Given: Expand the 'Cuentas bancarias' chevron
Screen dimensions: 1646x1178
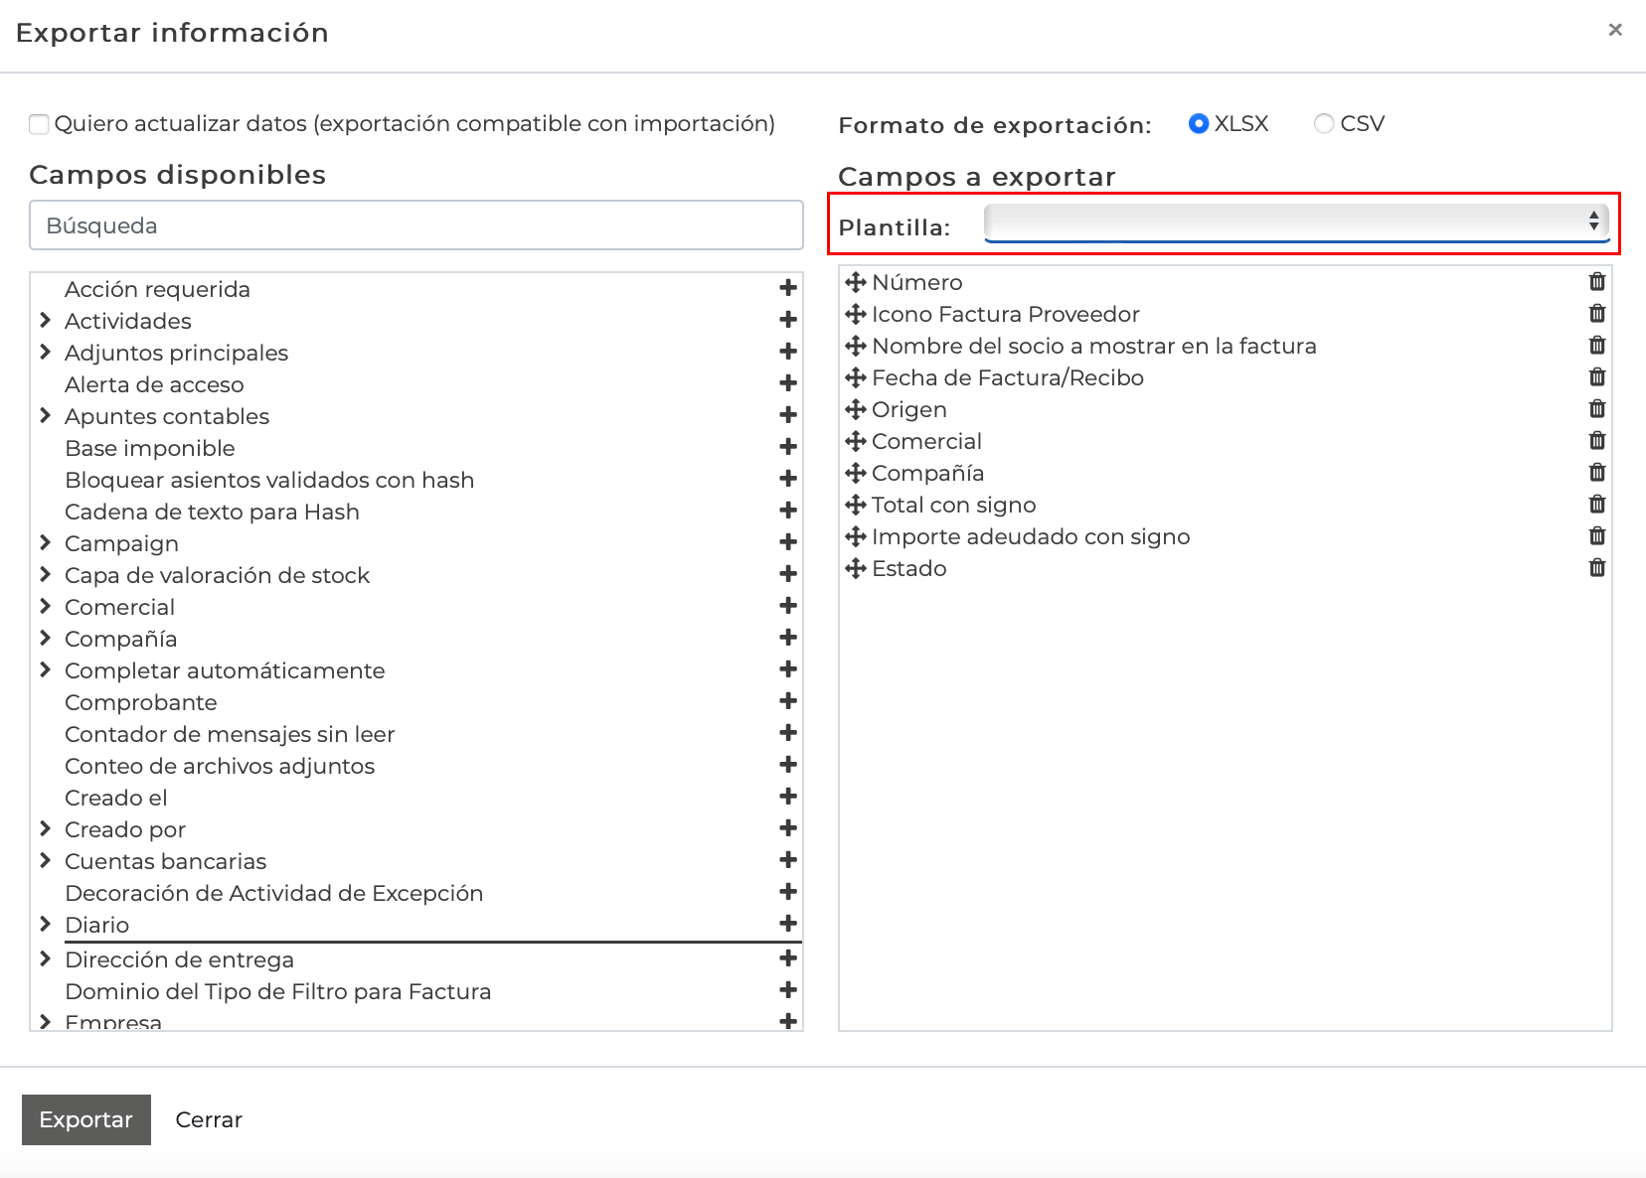Looking at the screenshot, I should tap(46, 861).
